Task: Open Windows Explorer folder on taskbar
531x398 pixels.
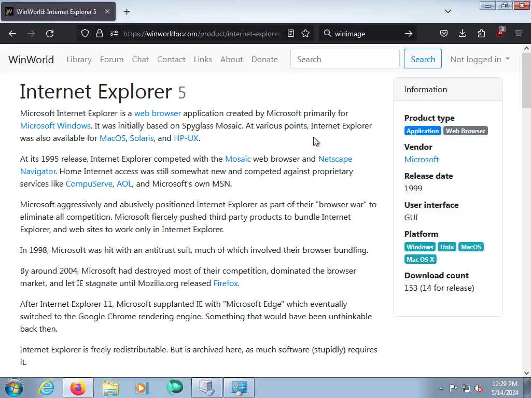Action: [110, 388]
